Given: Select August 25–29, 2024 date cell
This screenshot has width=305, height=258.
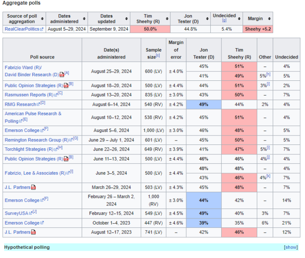Looking at the screenshot, I should pyautogui.click(x=111, y=71).
